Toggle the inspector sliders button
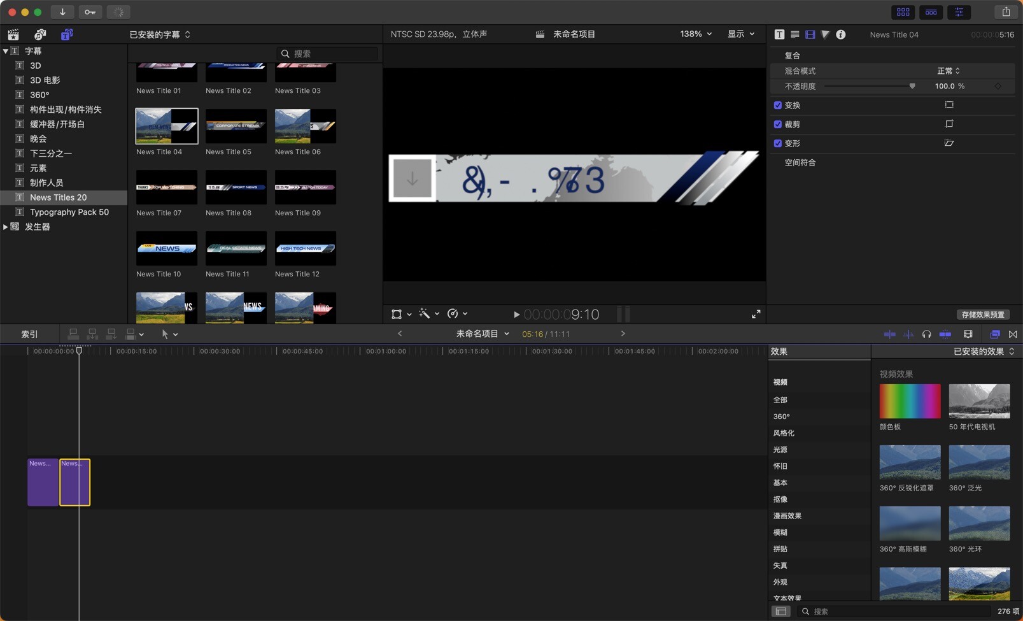1023x621 pixels. click(x=959, y=12)
